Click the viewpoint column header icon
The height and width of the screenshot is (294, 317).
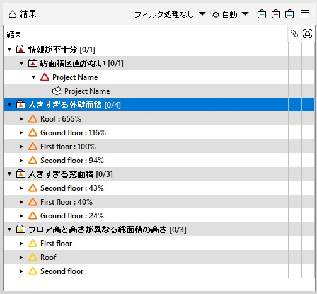click(308, 33)
